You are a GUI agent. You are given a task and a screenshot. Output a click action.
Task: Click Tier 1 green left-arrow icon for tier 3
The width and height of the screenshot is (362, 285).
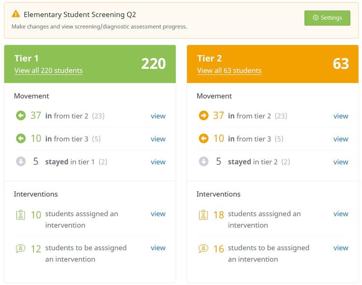[x=21, y=139]
